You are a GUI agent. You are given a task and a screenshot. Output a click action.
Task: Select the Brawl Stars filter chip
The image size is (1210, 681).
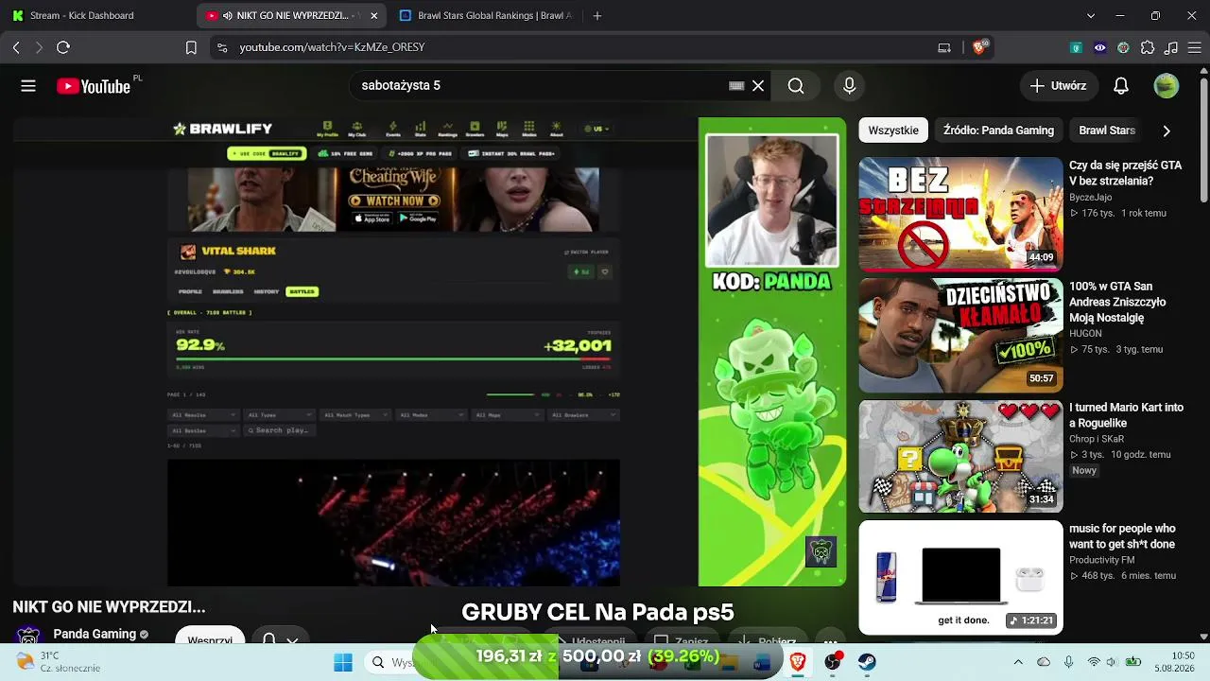tap(1107, 131)
